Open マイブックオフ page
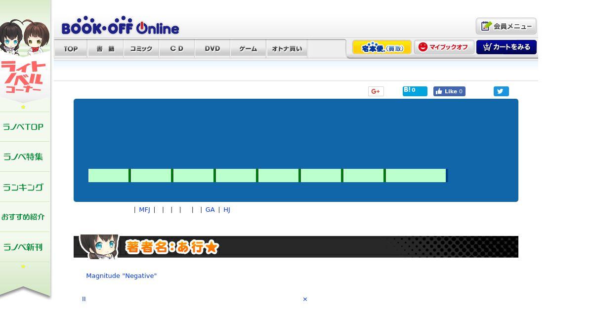 click(444, 47)
